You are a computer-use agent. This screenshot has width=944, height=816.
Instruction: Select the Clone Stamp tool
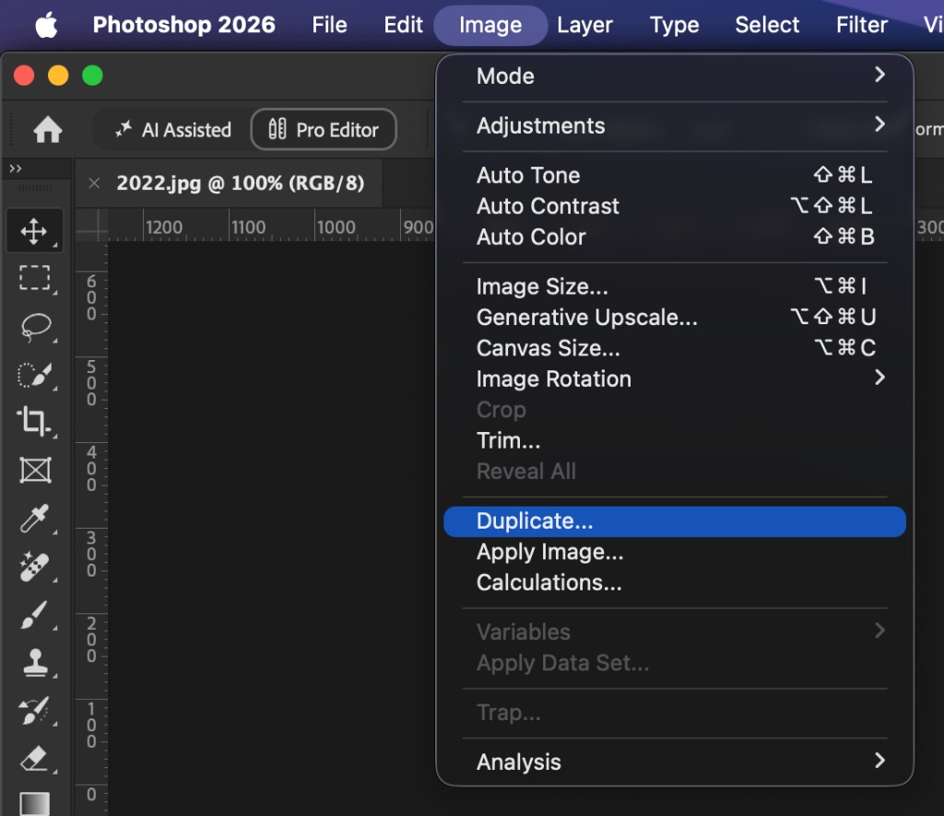click(34, 663)
